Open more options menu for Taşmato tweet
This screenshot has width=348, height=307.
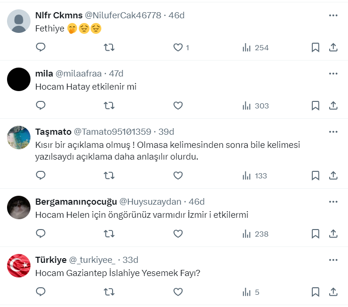[x=333, y=132]
